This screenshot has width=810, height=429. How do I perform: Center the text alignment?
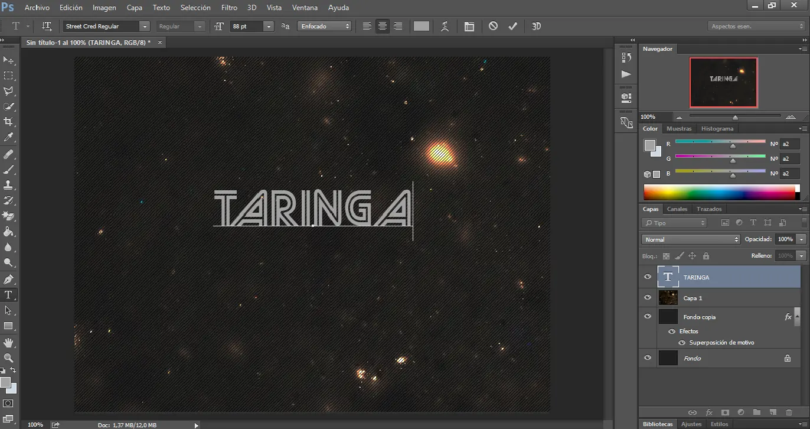point(383,26)
